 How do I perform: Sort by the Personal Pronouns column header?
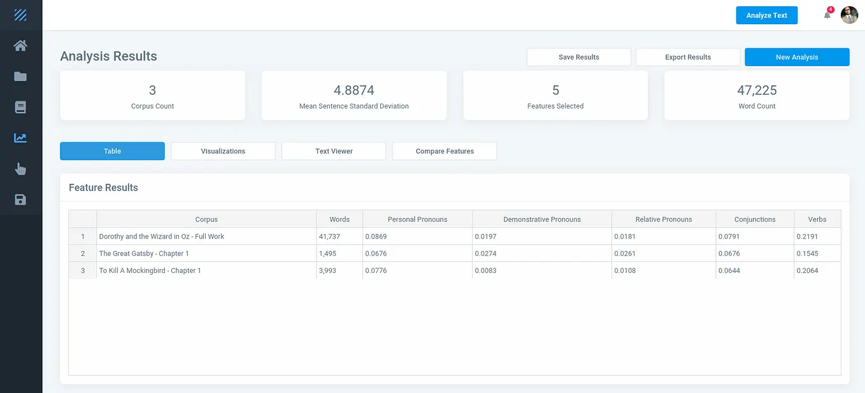pos(417,219)
